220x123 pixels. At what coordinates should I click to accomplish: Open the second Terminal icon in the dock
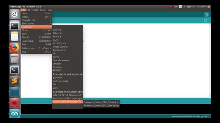[15, 70]
